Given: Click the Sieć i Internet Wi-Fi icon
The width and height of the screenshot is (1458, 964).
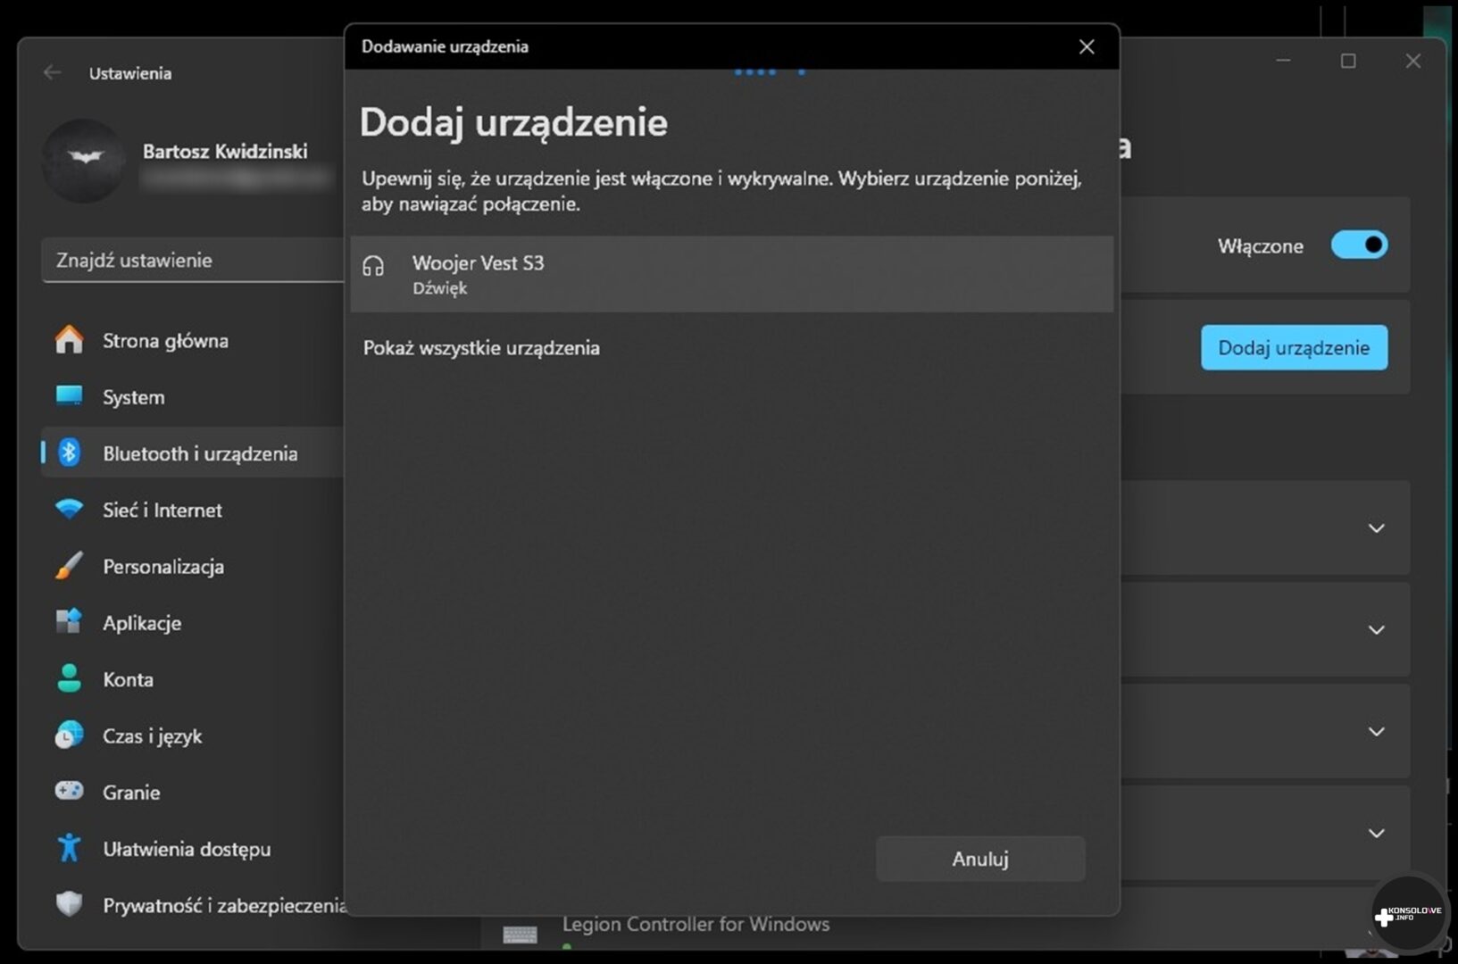Looking at the screenshot, I should 69,510.
